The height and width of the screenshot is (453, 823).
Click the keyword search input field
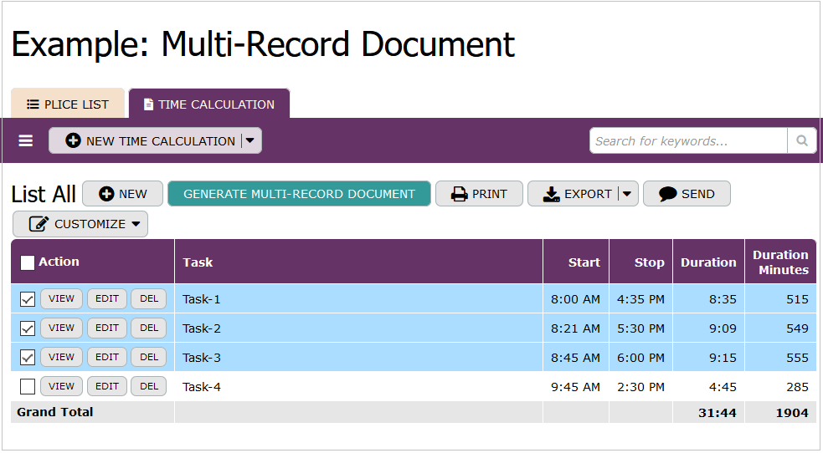click(x=687, y=140)
